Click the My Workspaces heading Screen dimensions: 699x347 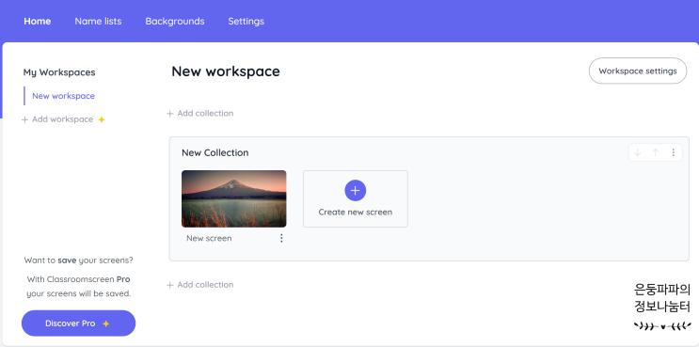point(59,72)
